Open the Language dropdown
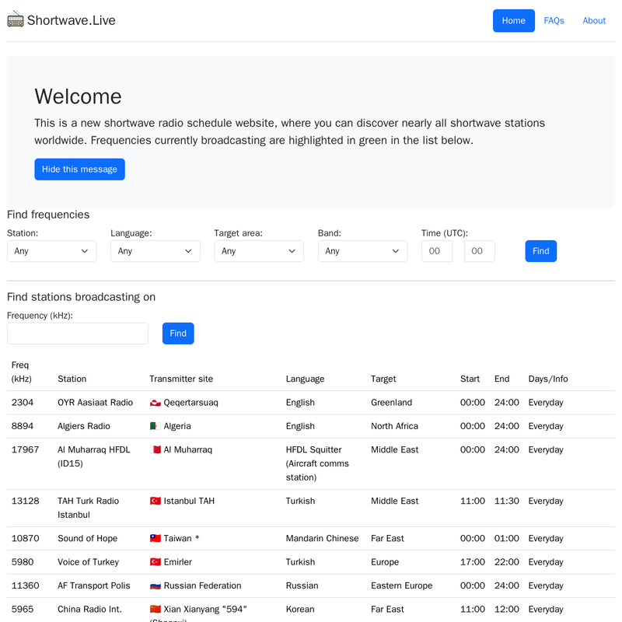The image size is (622, 622). pyautogui.click(x=155, y=251)
